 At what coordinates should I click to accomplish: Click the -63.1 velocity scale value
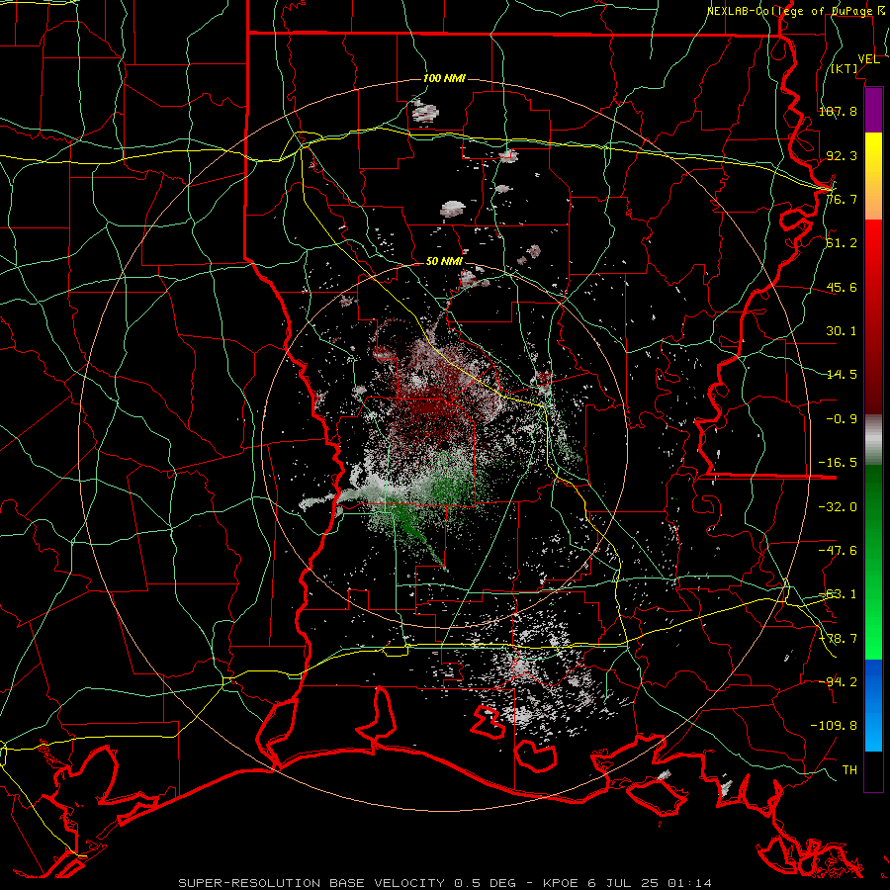(838, 594)
